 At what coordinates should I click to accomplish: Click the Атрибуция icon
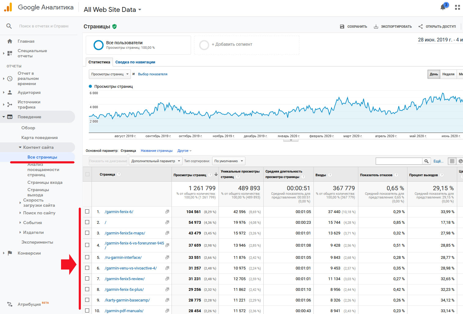(10, 304)
